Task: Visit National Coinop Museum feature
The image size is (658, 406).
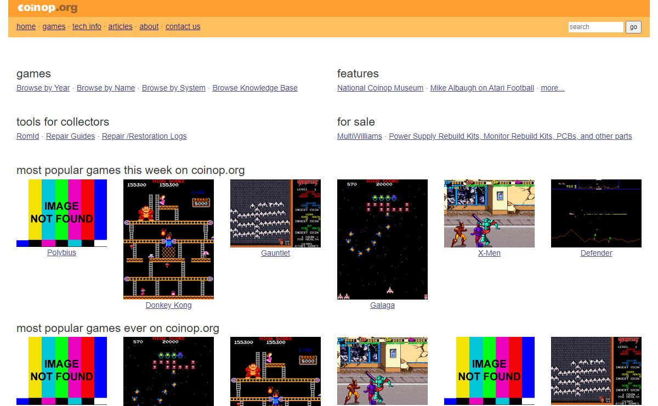Action: [x=380, y=88]
